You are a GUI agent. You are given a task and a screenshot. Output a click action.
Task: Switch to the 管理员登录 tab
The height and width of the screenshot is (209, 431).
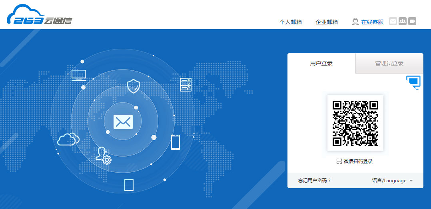tap(389, 63)
